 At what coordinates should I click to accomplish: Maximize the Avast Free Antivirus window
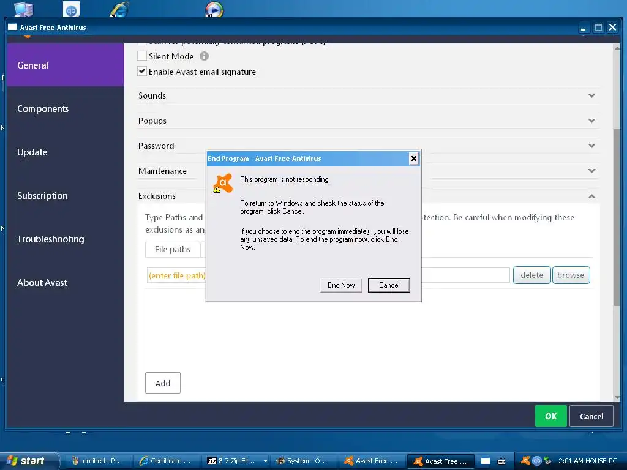598,28
